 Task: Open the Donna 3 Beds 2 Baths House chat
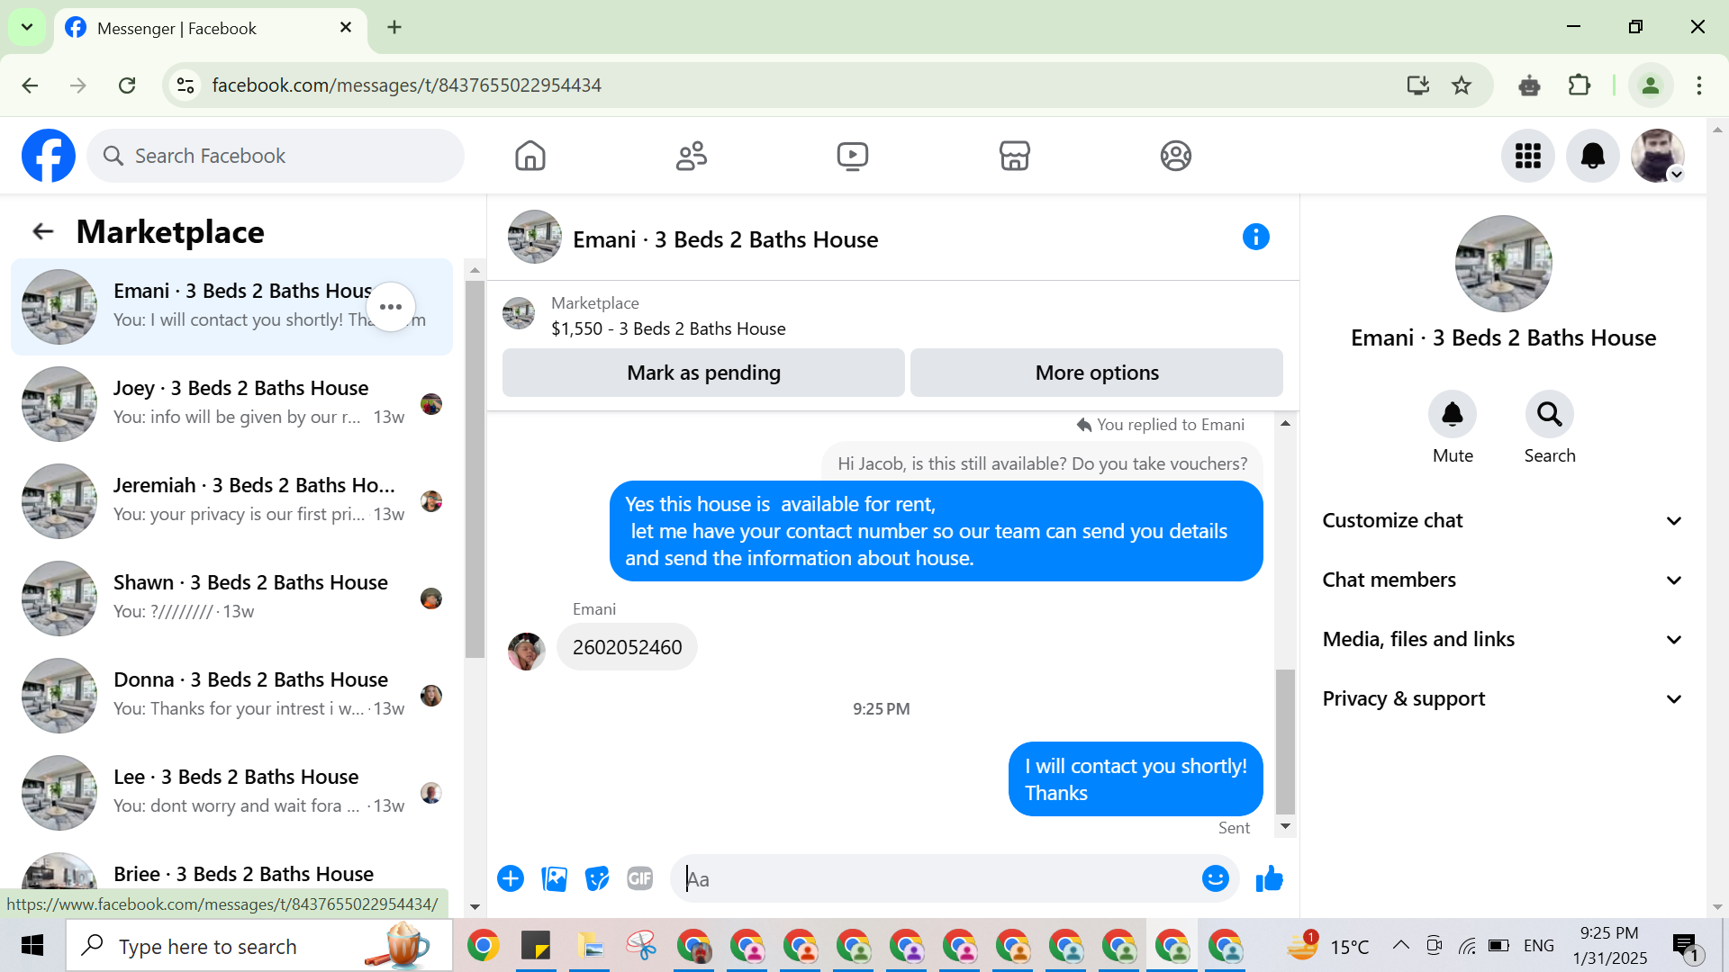pyautogui.click(x=231, y=696)
